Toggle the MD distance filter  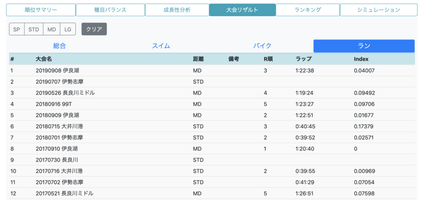[x=52, y=29]
